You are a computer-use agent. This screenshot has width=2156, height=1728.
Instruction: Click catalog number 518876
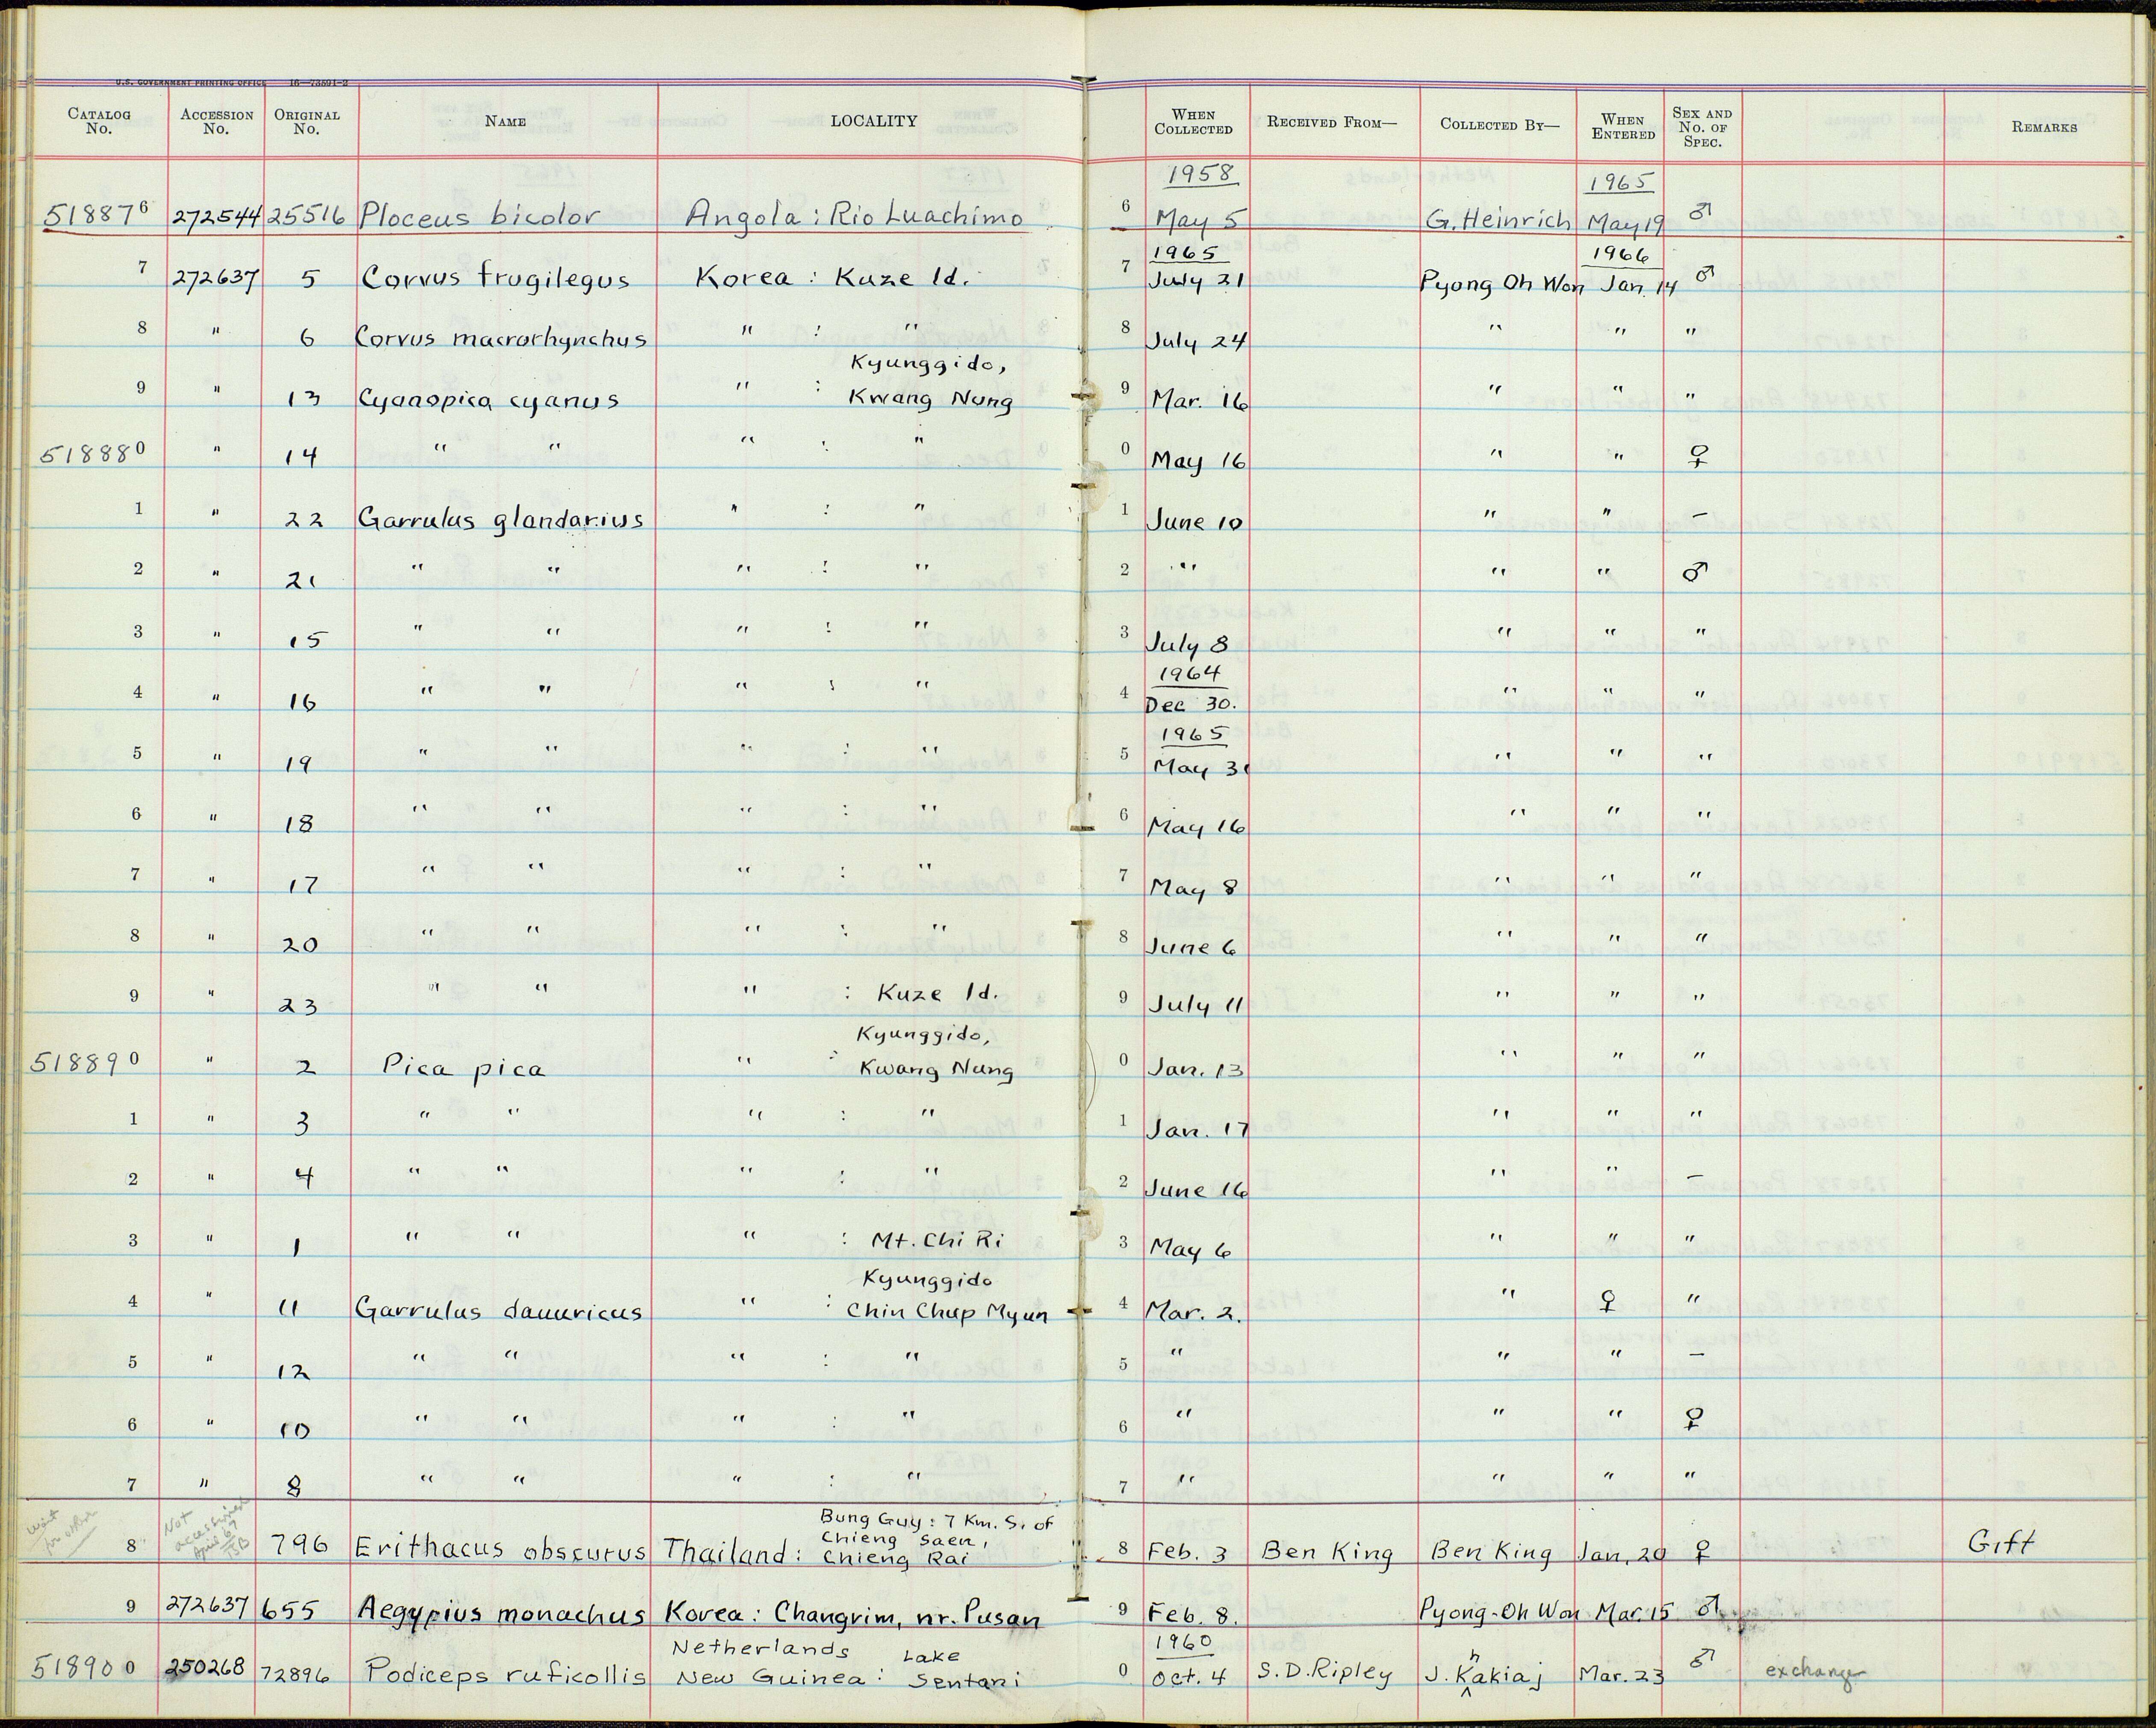(x=96, y=213)
